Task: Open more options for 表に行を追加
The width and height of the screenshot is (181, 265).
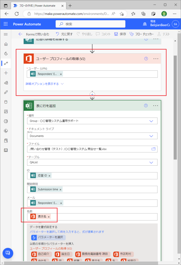Action: [156, 106]
